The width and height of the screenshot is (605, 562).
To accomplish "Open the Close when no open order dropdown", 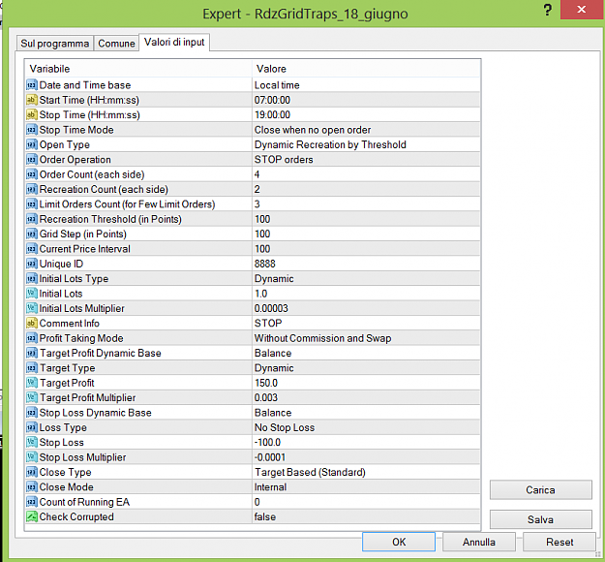I will coord(366,130).
